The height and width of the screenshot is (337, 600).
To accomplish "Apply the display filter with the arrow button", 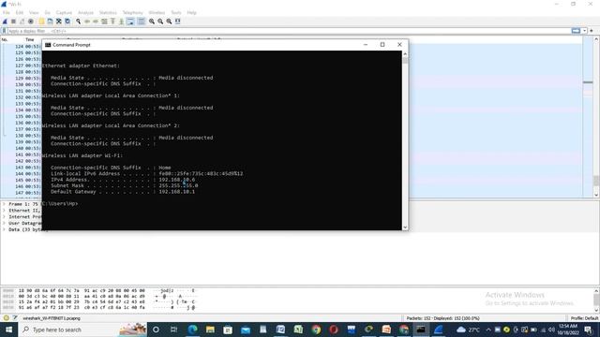I will pyautogui.click(x=576, y=31).
